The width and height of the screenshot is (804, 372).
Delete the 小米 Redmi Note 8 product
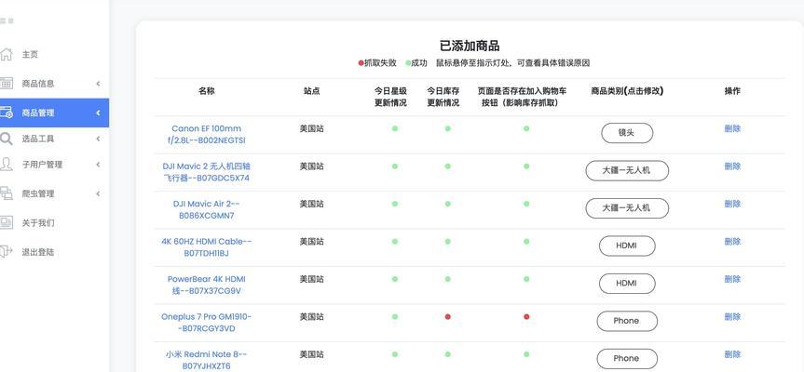(x=732, y=354)
